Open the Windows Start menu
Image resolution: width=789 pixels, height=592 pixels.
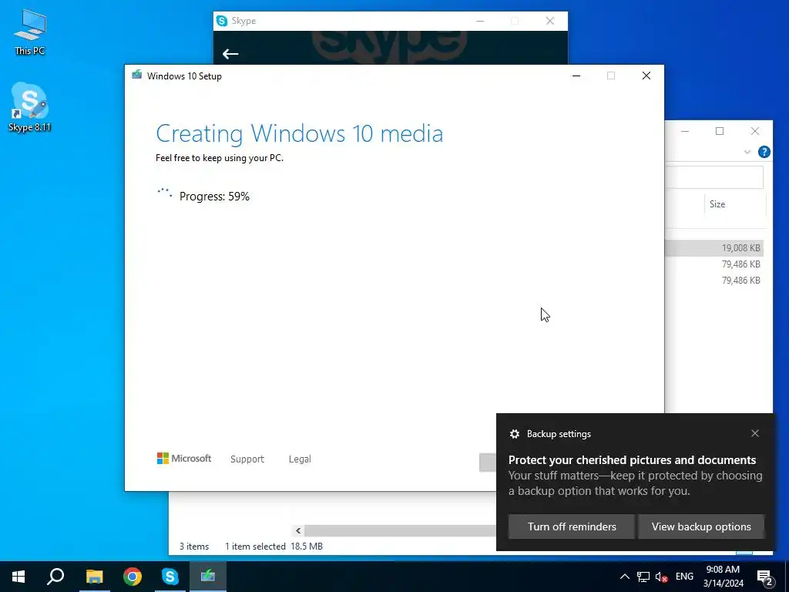pos(18,577)
